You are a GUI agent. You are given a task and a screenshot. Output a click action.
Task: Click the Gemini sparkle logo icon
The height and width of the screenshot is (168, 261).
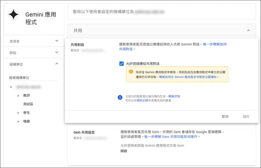(13, 14)
